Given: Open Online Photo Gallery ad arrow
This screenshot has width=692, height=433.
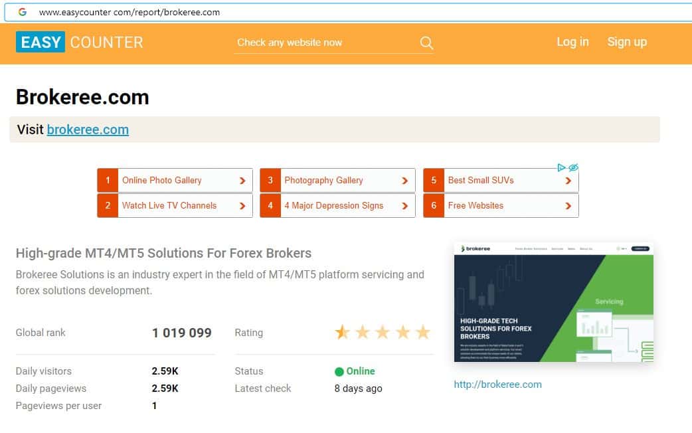Looking at the screenshot, I should [x=242, y=181].
